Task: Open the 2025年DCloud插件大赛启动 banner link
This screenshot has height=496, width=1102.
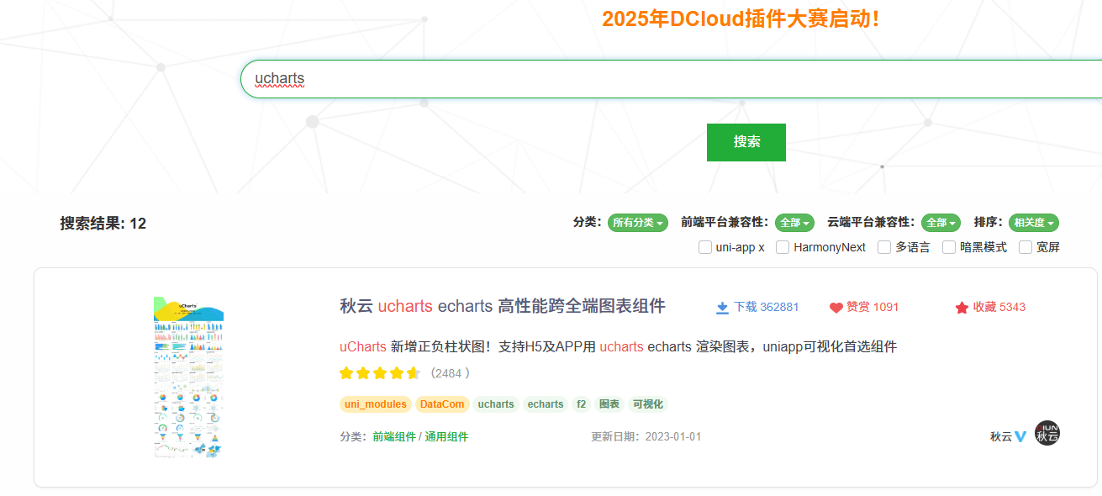Action: (741, 18)
